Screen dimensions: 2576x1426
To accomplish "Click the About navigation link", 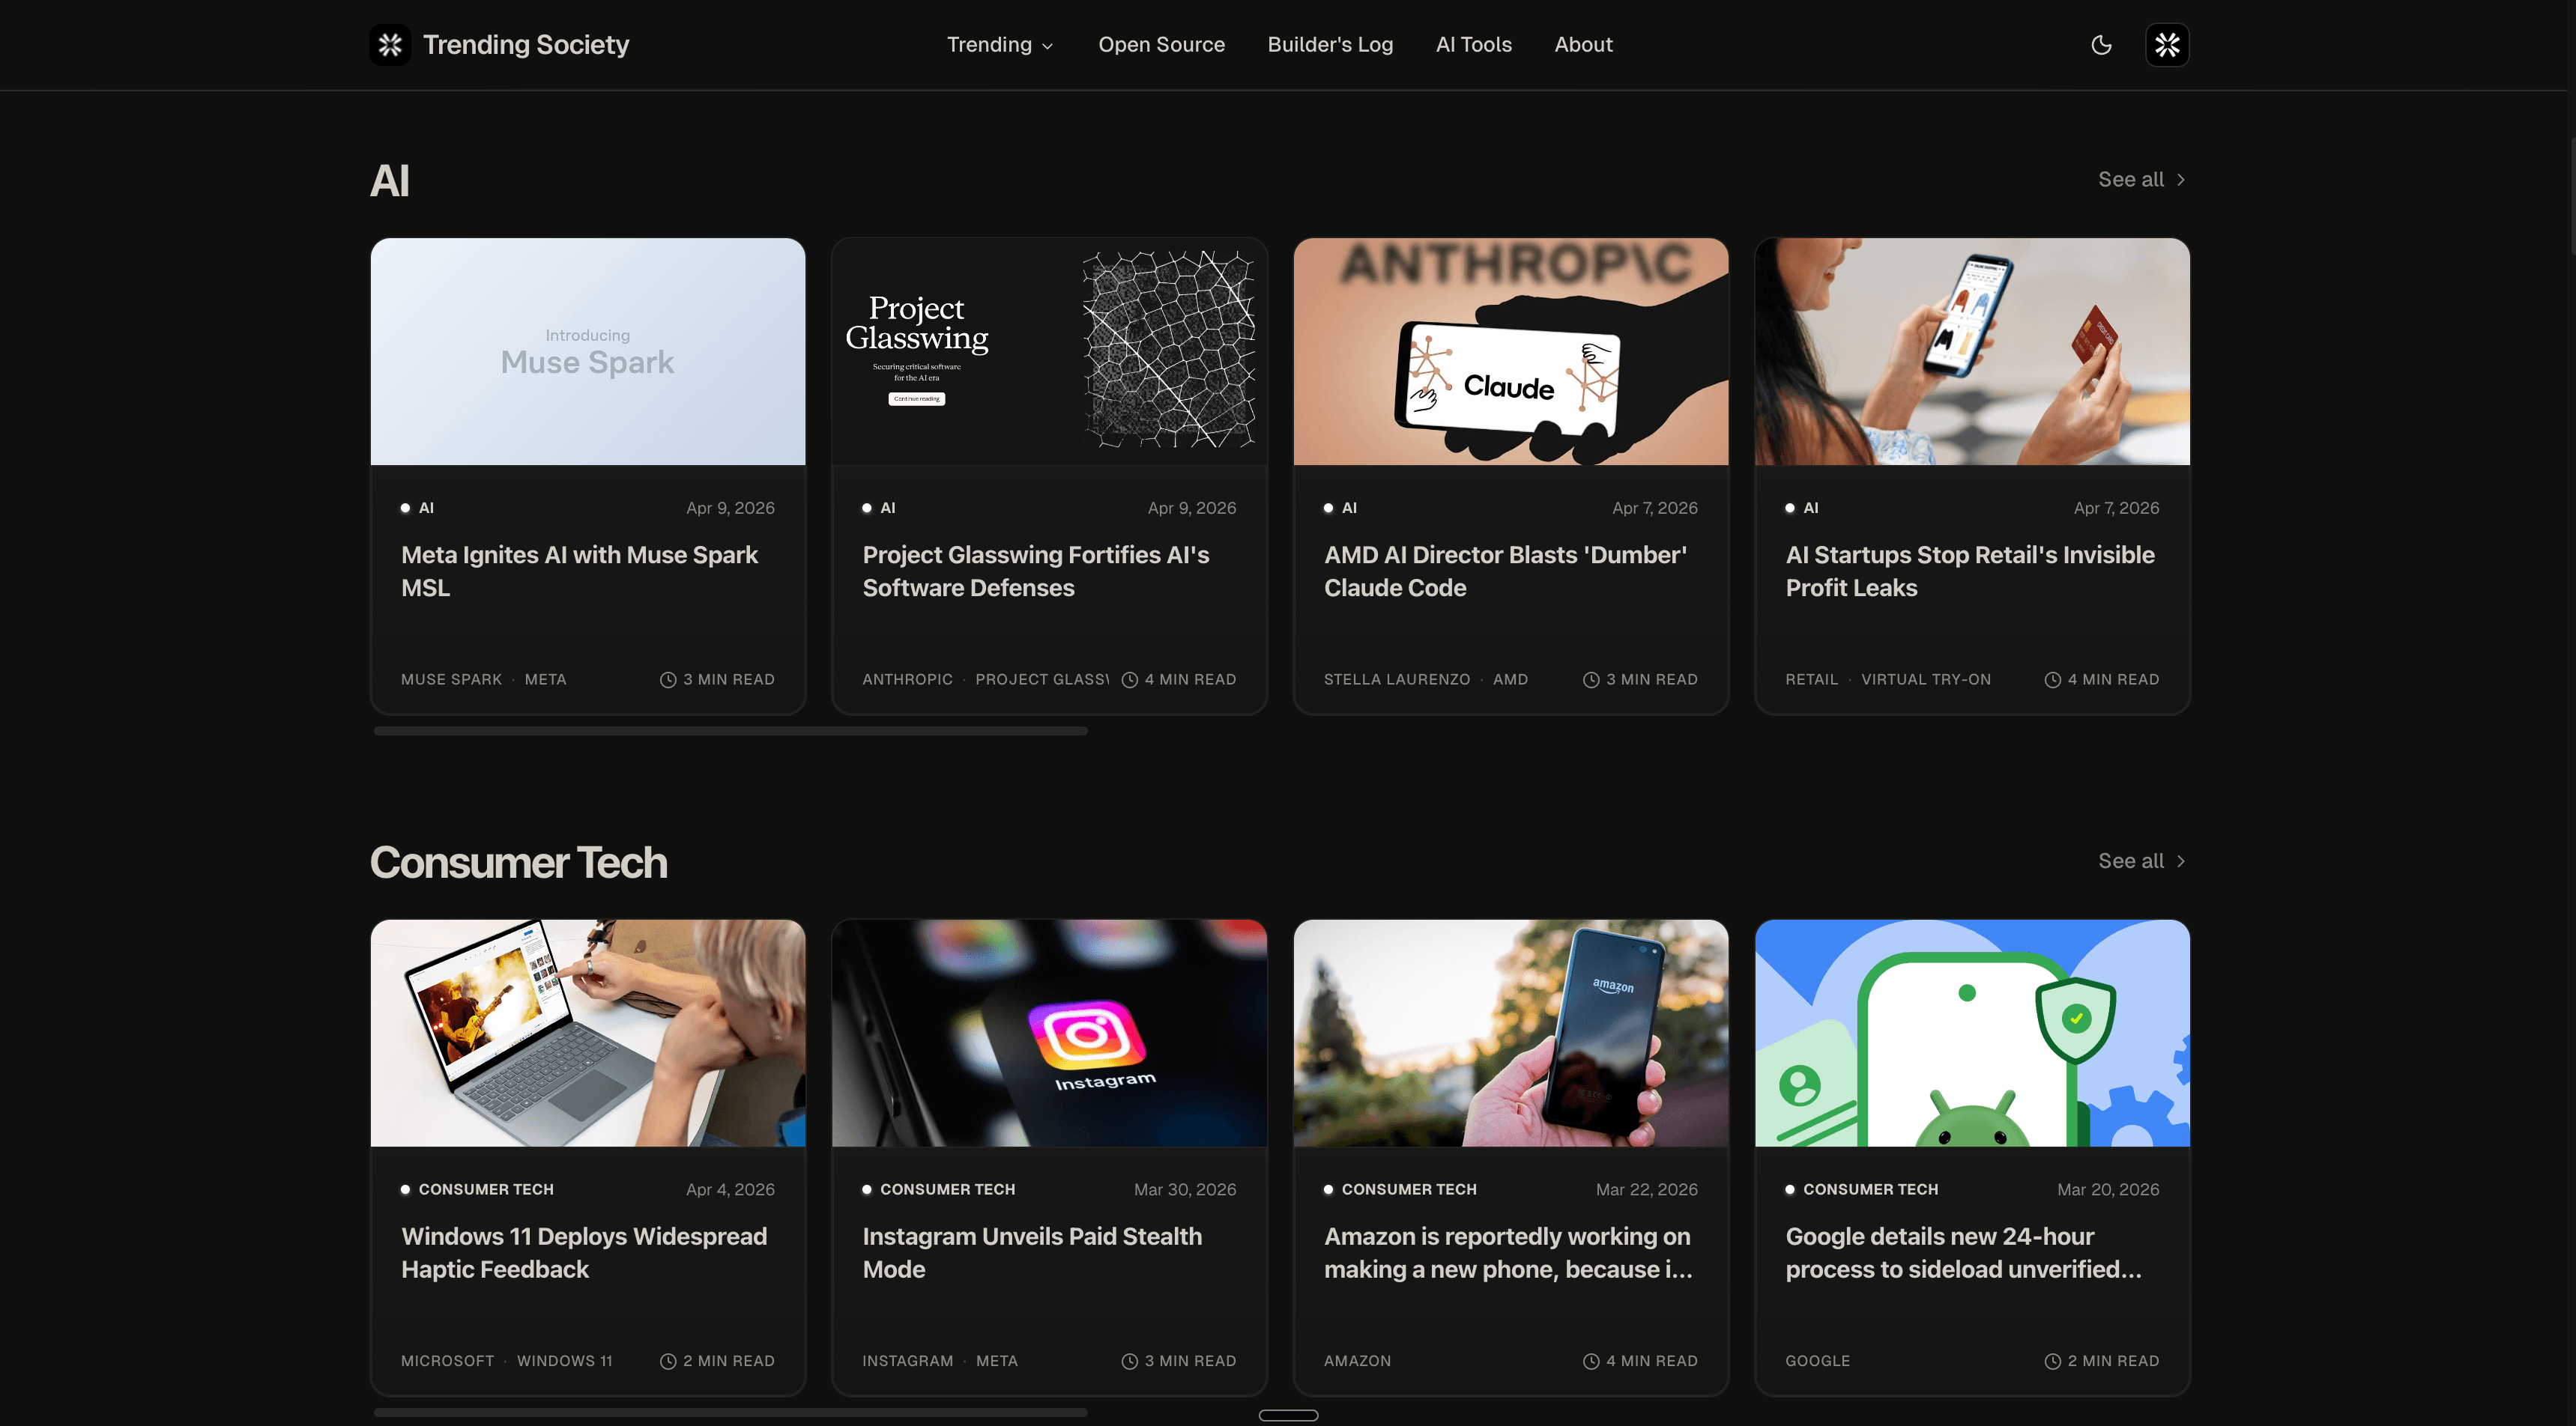I will [1583, 45].
